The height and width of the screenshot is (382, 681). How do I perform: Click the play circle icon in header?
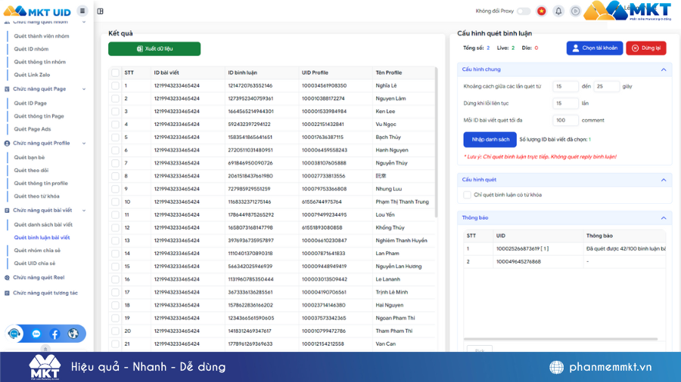pyautogui.click(x=575, y=11)
